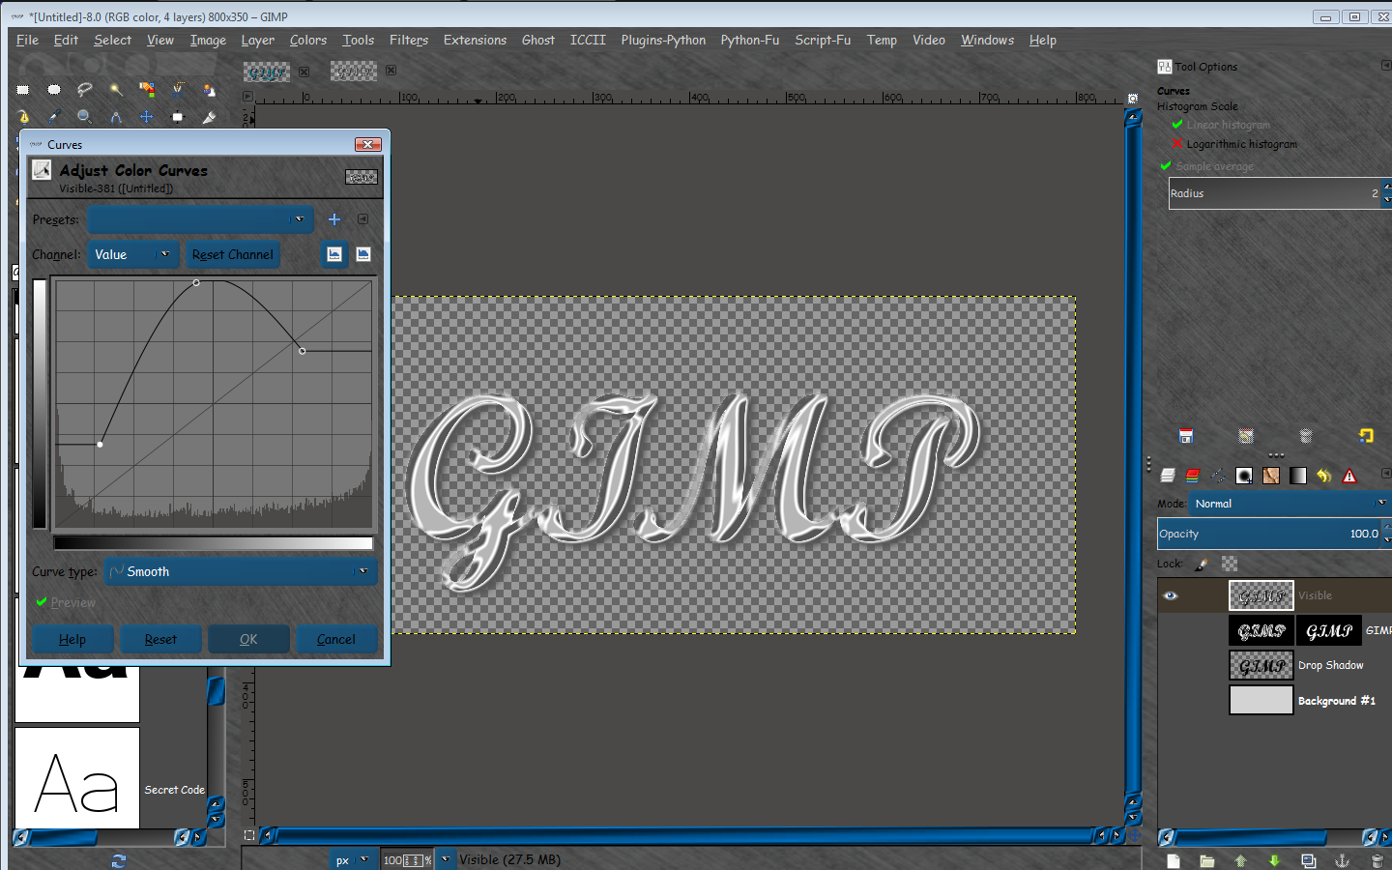
Task: Select Logarithmic histogram option
Action: coord(1233,144)
